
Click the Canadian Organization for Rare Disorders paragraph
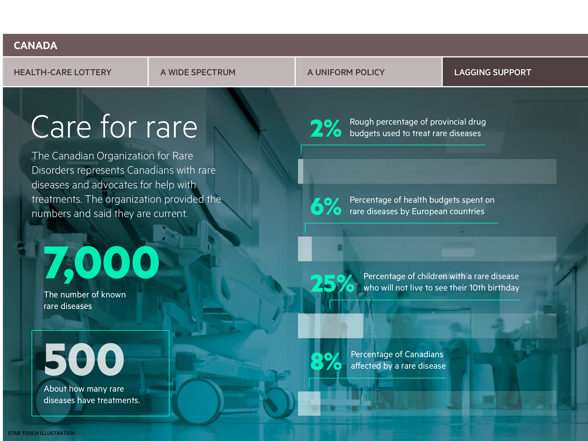pyautogui.click(x=126, y=185)
